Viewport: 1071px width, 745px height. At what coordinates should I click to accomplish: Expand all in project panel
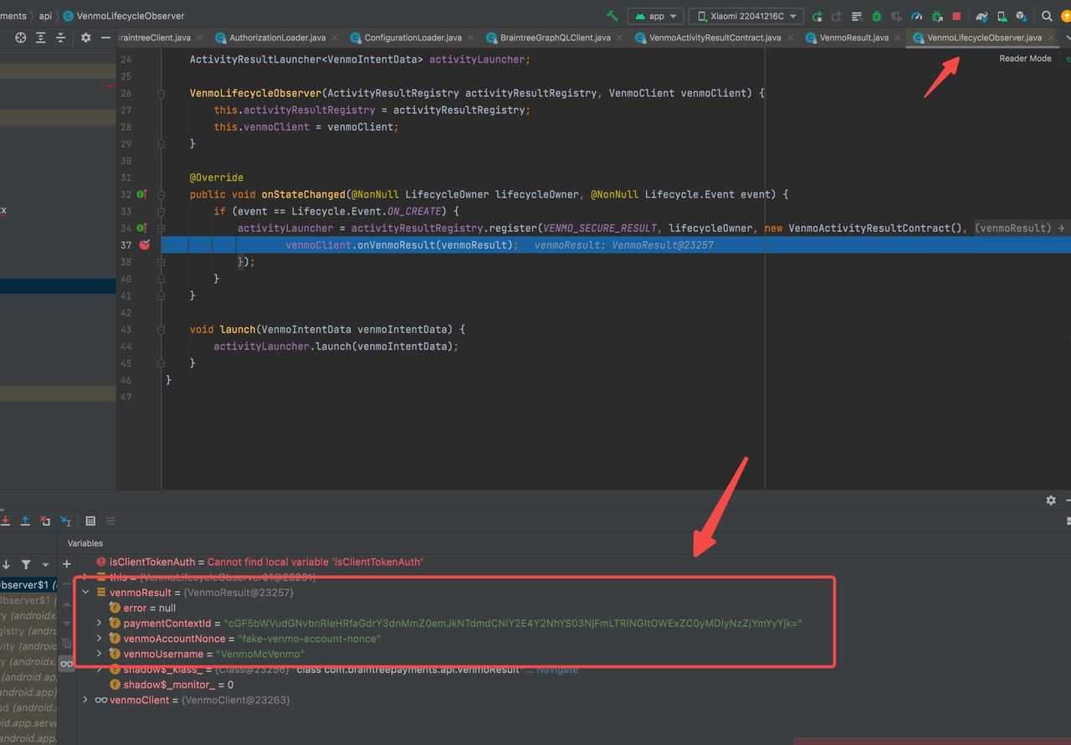pos(41,38)
